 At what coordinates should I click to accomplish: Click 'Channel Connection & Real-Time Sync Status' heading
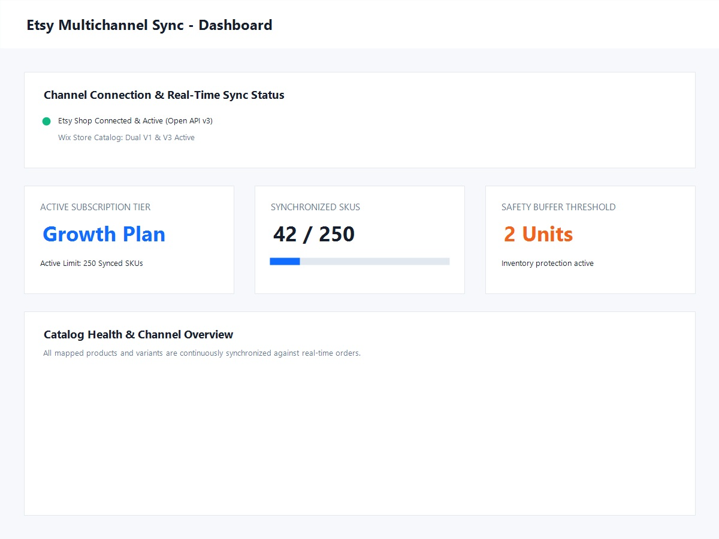point(164,95)
